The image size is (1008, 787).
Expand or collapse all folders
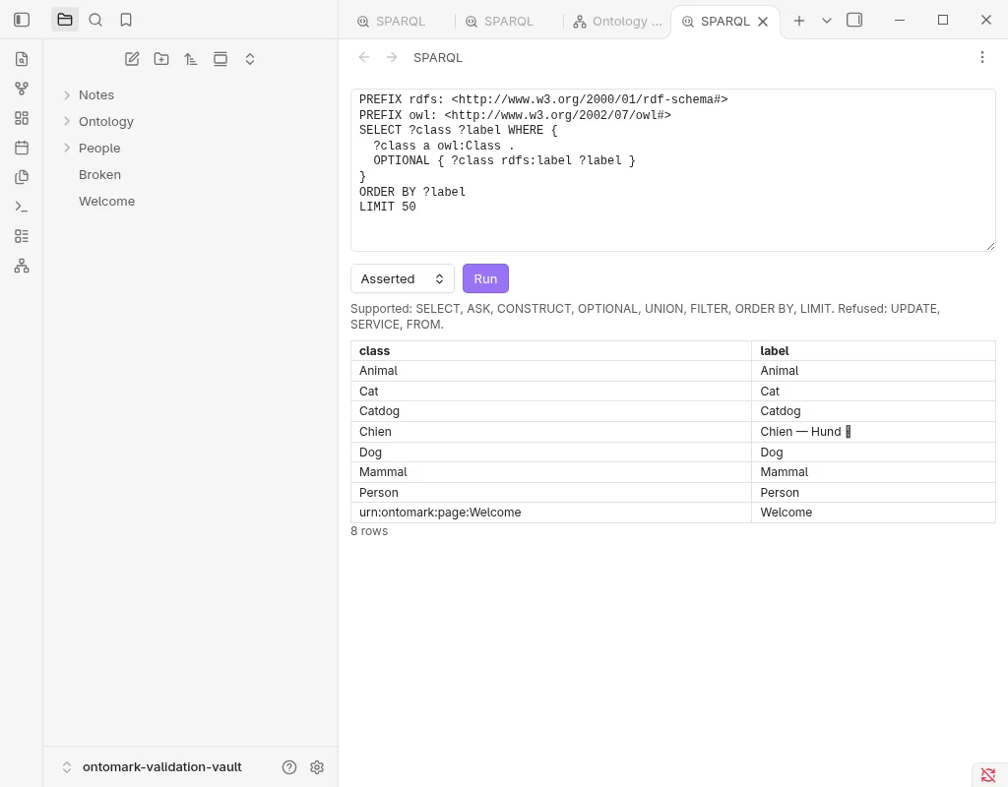coord(250,59)
